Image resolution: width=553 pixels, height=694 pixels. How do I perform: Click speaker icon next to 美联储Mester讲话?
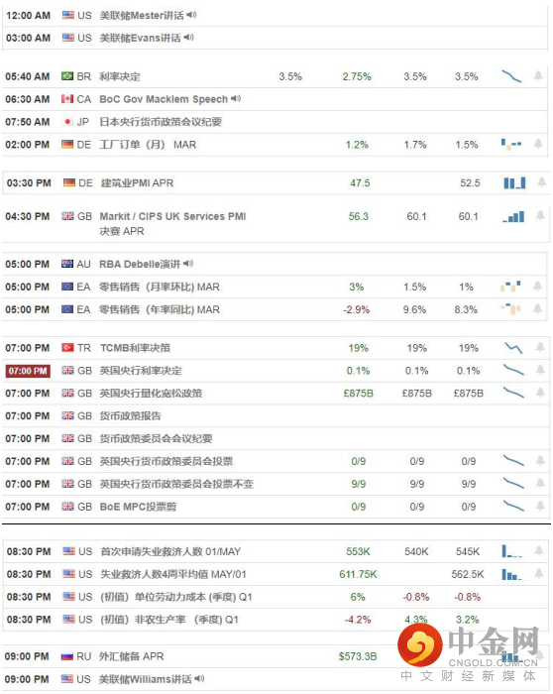click(191, 15)
